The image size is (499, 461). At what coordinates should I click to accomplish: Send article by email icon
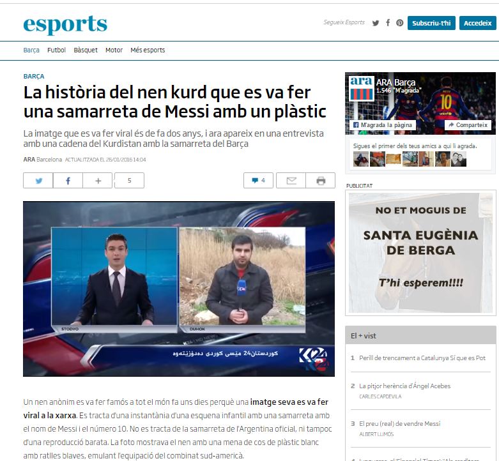[x=291, y=181]
